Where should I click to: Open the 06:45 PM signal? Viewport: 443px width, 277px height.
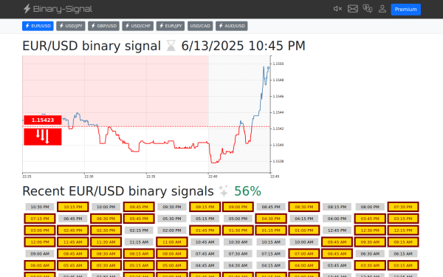pyautogui.click(x=73, y=219)
